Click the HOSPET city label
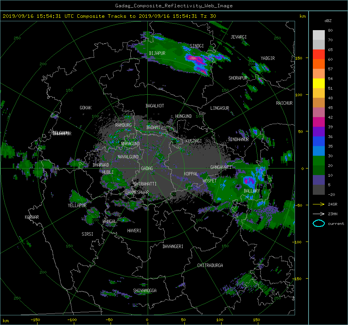 coord(210,181)
